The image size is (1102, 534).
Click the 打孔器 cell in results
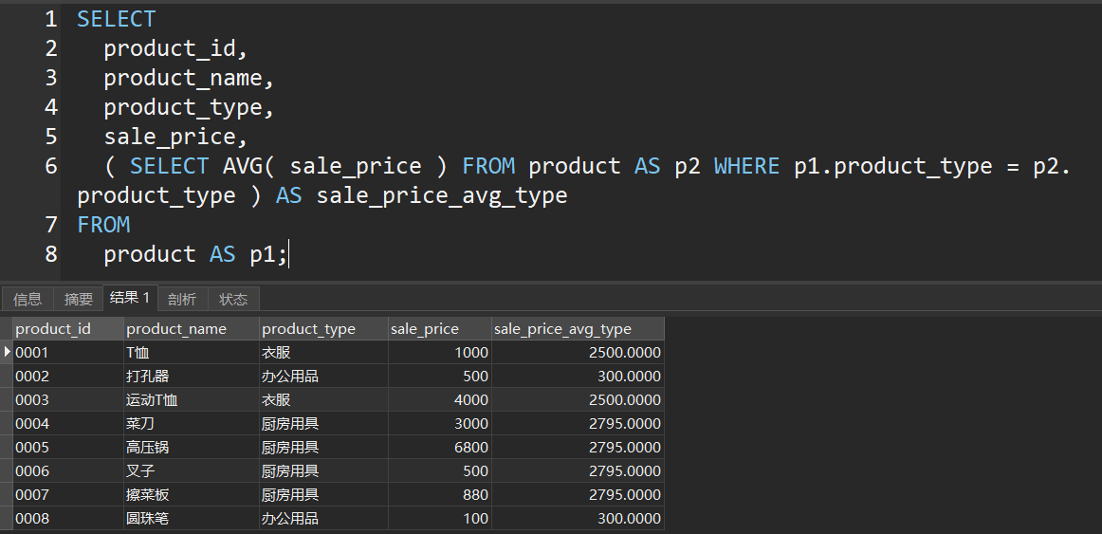click(148, 377)
